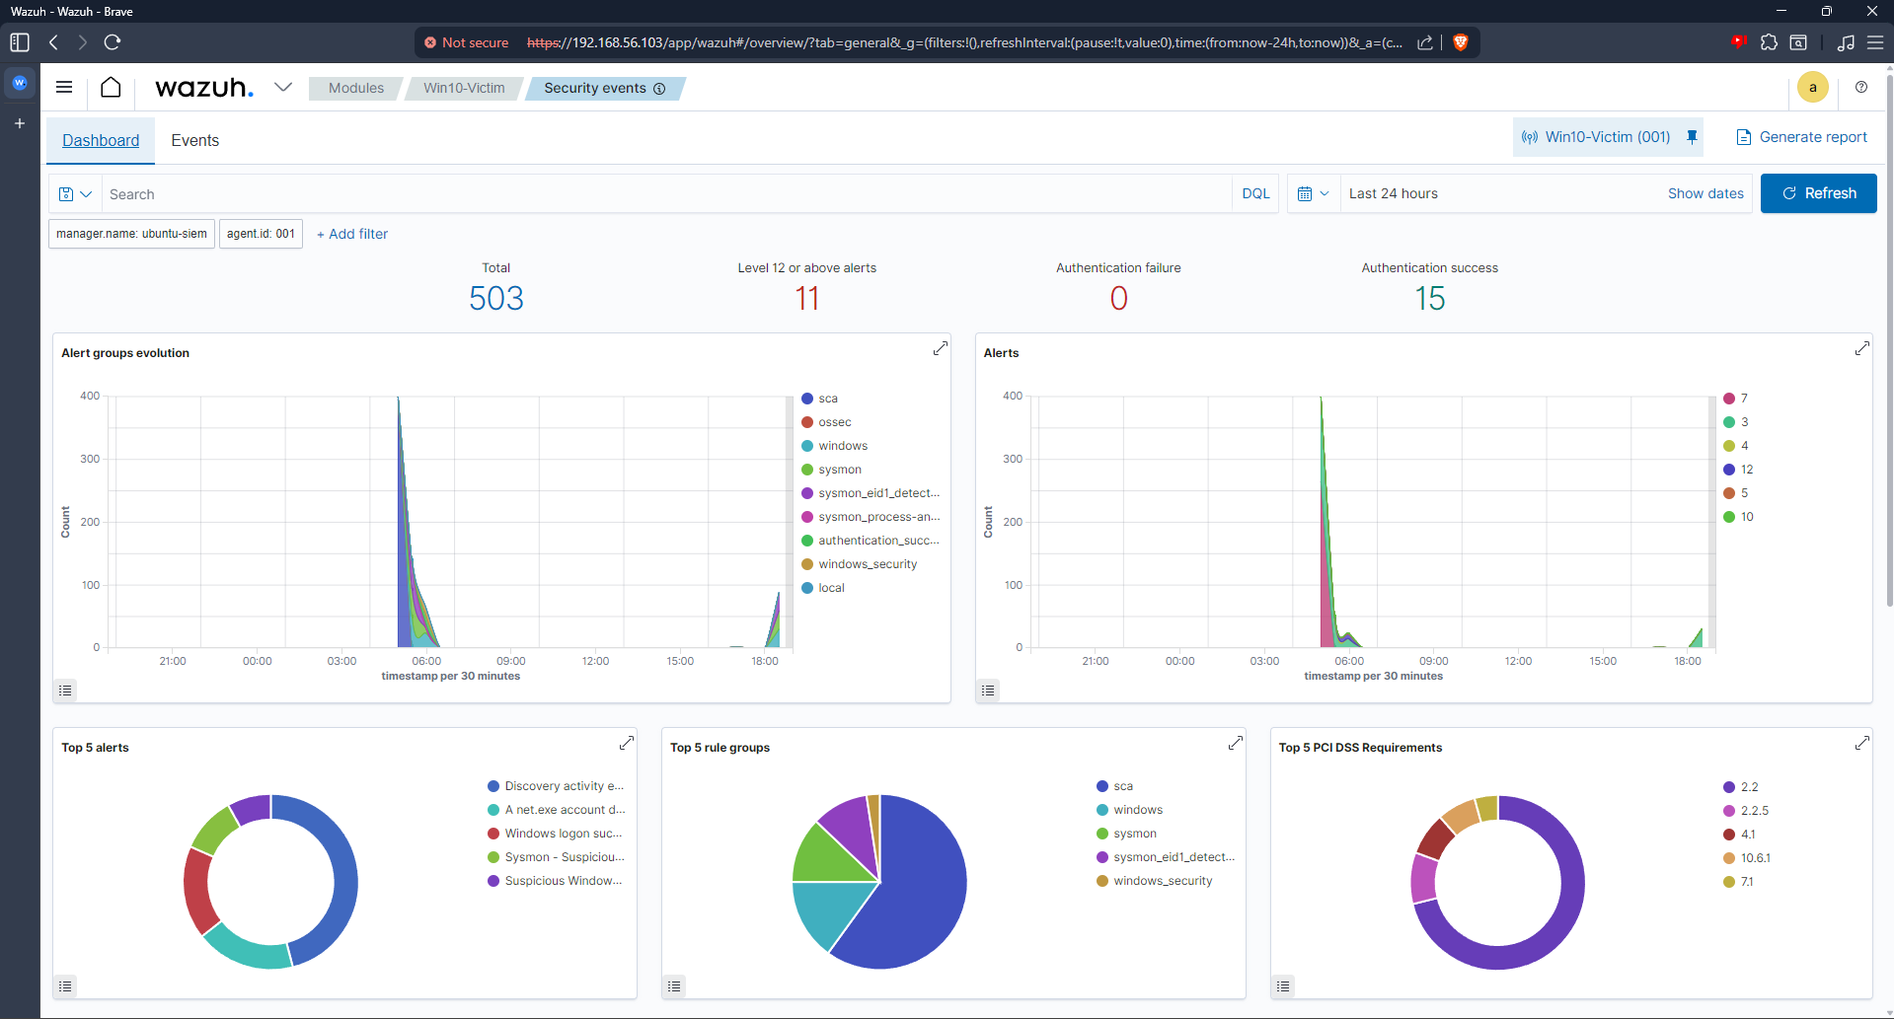Add a new tab in vertical tab strip
The width and height of the screenshot is (1894, 1019).
coord(20,123)
